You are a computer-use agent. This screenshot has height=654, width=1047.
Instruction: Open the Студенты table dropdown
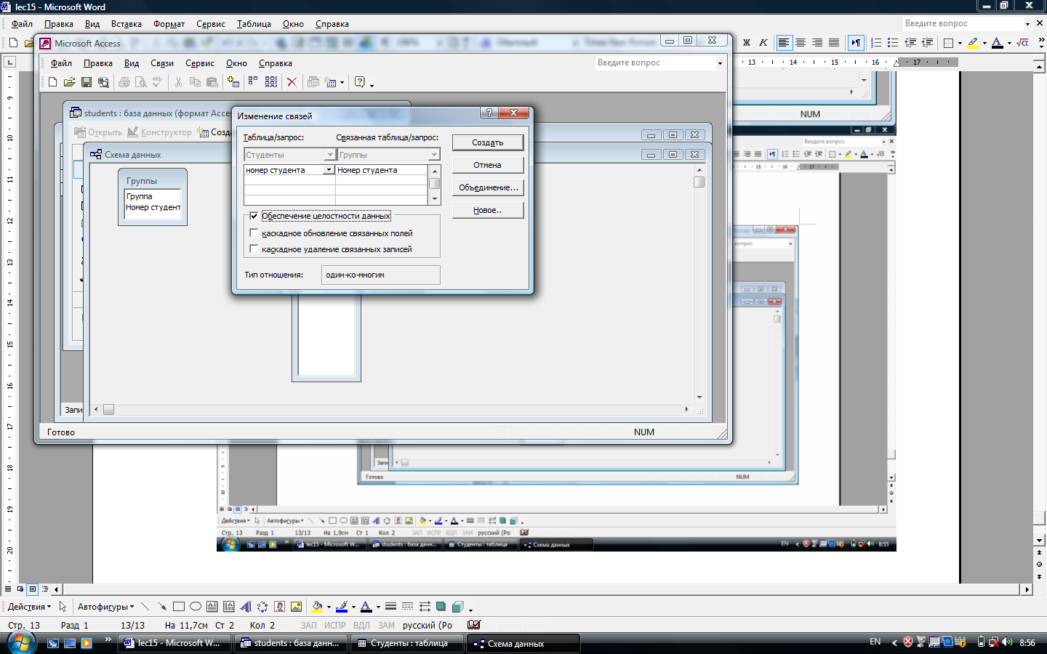pyautogui.click(x=329, y=155)
